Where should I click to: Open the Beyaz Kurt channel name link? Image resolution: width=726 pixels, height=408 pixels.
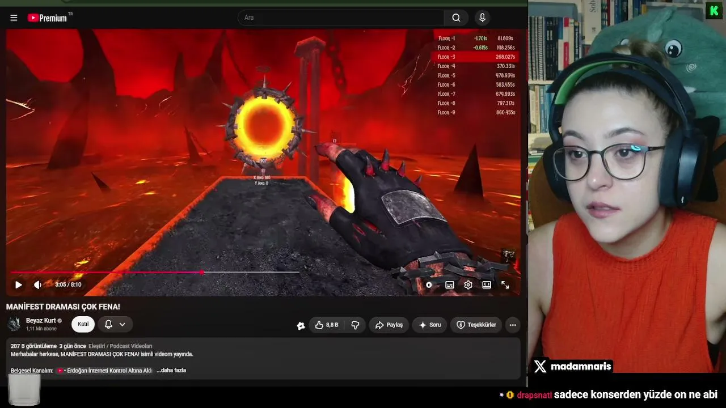point(41,321)
